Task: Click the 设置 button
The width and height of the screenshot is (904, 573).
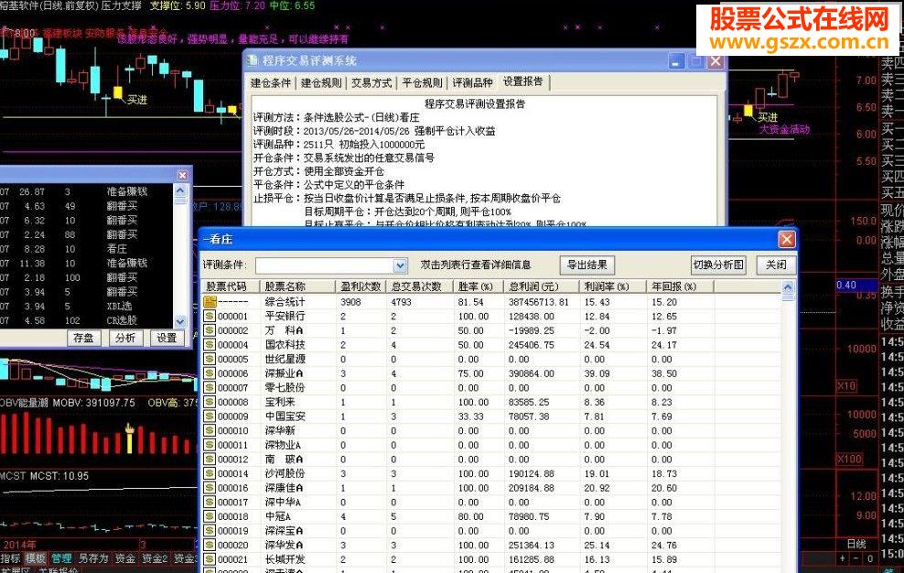Action: 167,338
